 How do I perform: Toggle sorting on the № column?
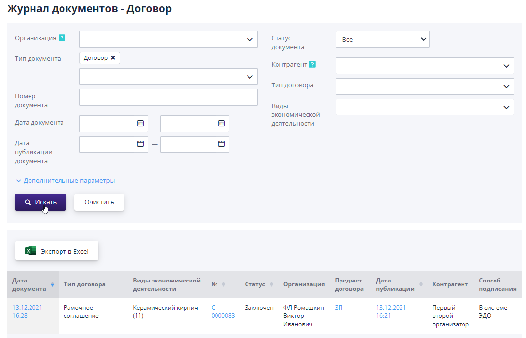[224, 284]
